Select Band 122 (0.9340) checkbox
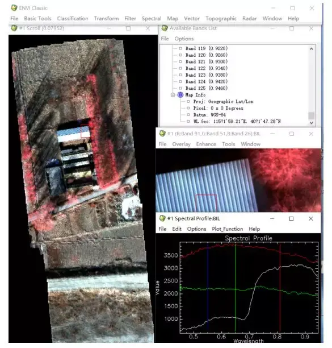332x348 pixels. point(180,68)
